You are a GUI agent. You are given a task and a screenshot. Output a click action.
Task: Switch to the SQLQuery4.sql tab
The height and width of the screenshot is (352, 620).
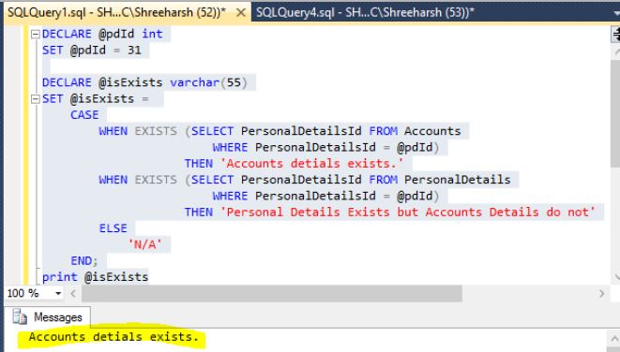click(x=365, y=12)
